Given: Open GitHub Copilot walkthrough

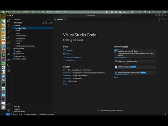Looking at the screenshot, I should click(x=135, y=67).
